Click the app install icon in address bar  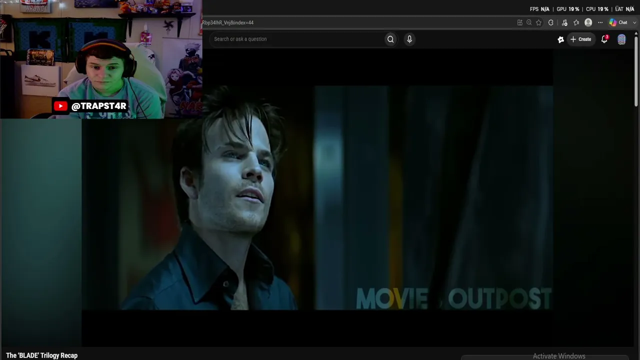point(520,22)
